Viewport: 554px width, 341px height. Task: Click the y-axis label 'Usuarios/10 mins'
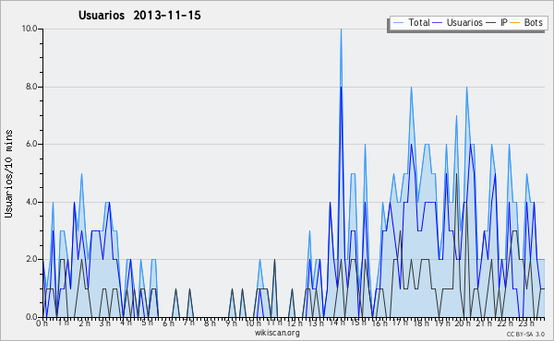click(x=8, y=173)
